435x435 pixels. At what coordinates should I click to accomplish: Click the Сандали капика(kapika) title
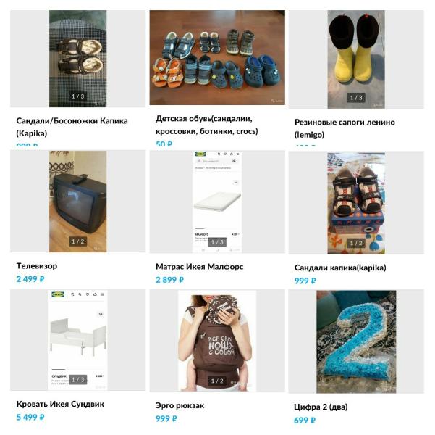[x=340, y=268]
